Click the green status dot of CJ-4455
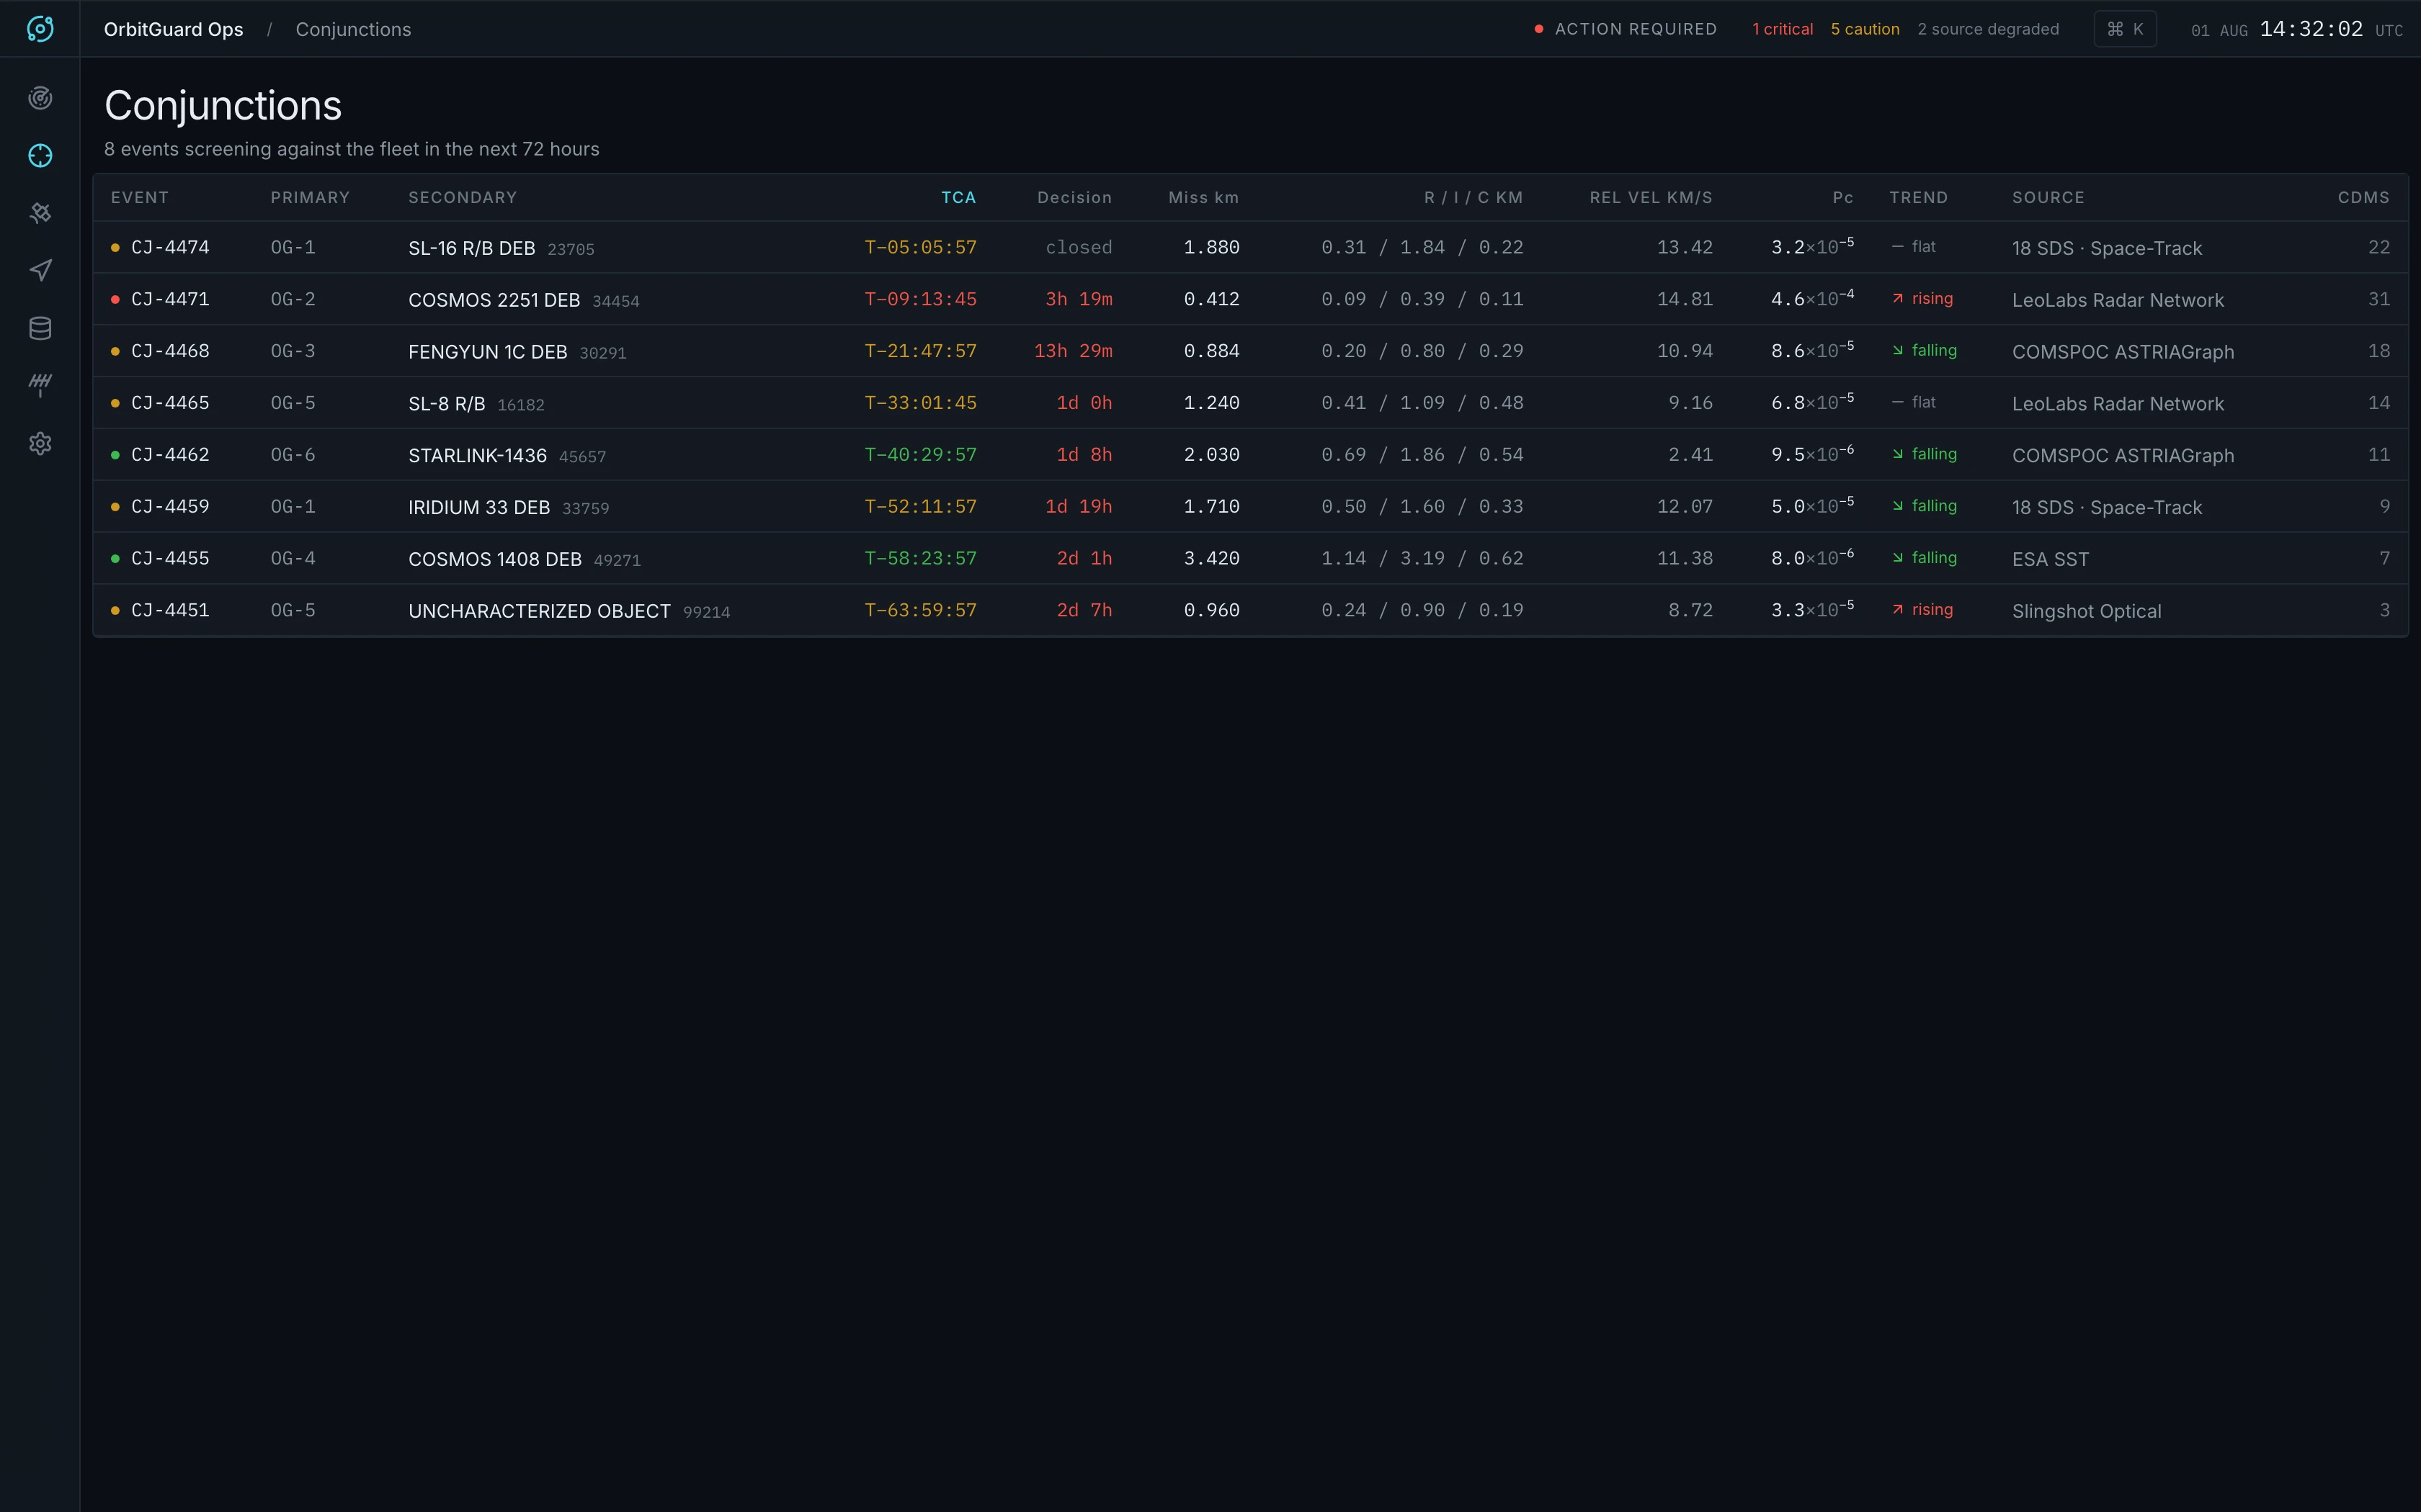 [x=115, y=558]
